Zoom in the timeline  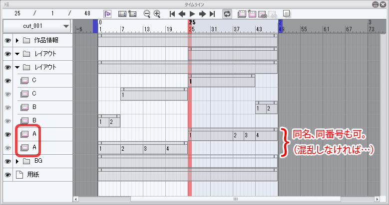(157, 14)
